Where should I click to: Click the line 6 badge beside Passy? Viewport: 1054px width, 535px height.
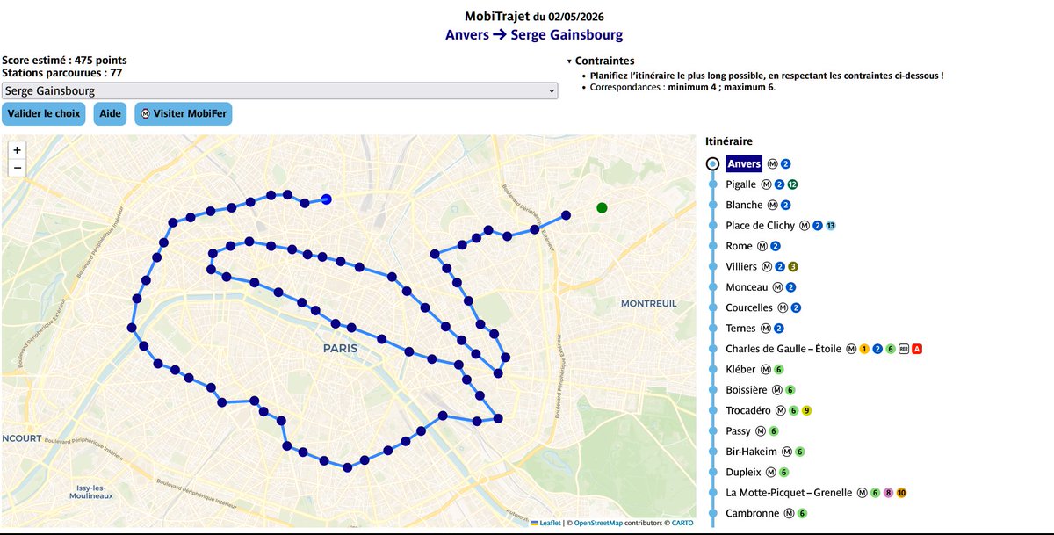point(774,430)
